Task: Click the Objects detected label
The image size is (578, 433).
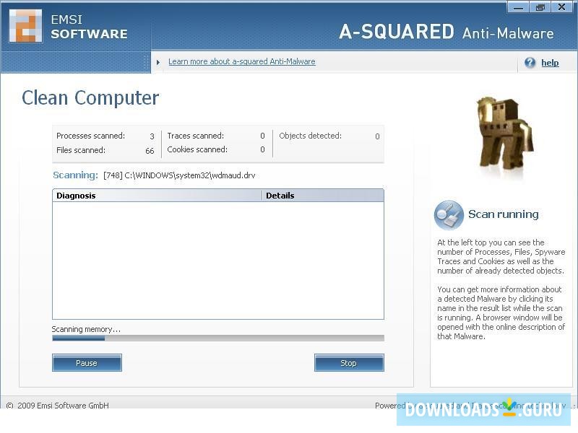Action: point(310,136)
